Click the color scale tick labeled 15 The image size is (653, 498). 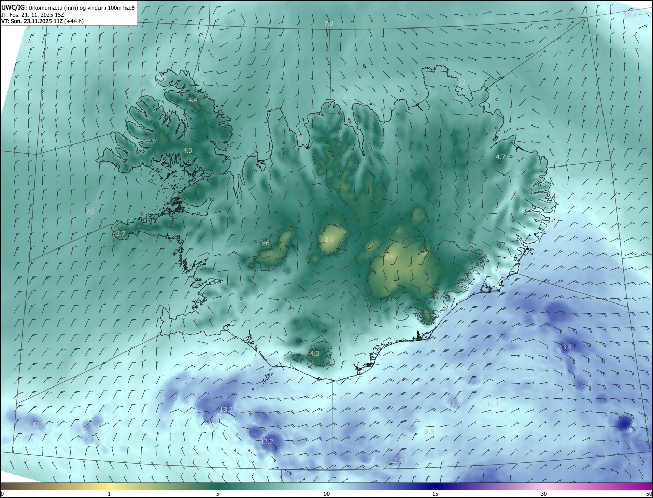point(435,494)
